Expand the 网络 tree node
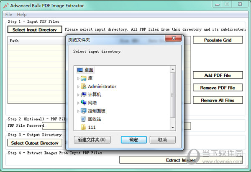Viewport: 251px width, 172px height. point(78,103)
